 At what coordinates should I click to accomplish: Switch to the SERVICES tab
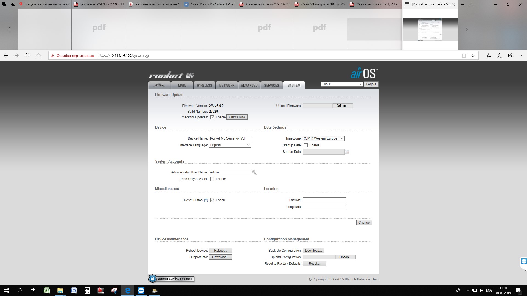271,85
